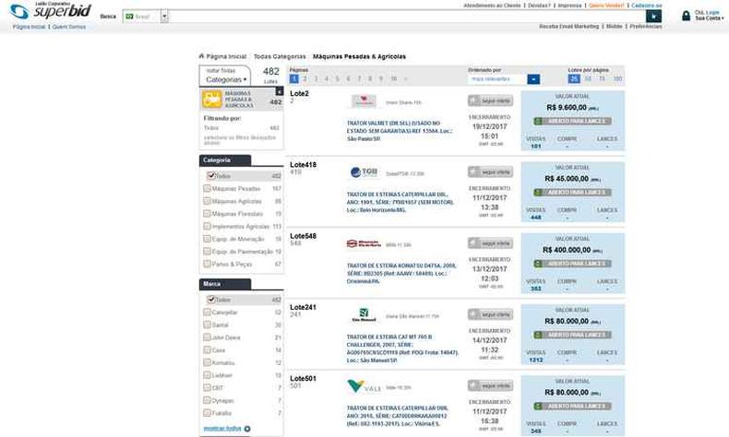This screenshot has width=729, height=437.
Task: Click next page arrow in pagination
Action: (x=405, y=78)
